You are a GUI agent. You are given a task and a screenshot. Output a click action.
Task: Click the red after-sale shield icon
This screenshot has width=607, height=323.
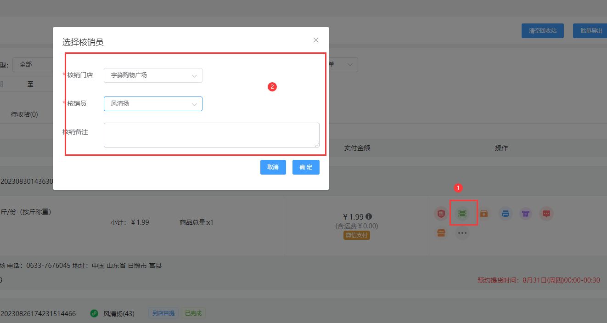441,214
